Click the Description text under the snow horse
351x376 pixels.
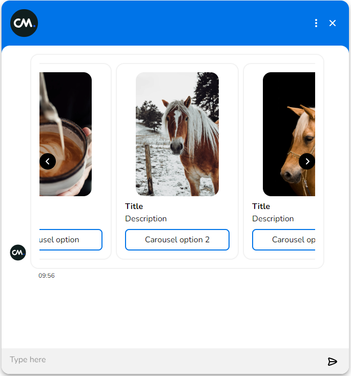coord(146,219)
